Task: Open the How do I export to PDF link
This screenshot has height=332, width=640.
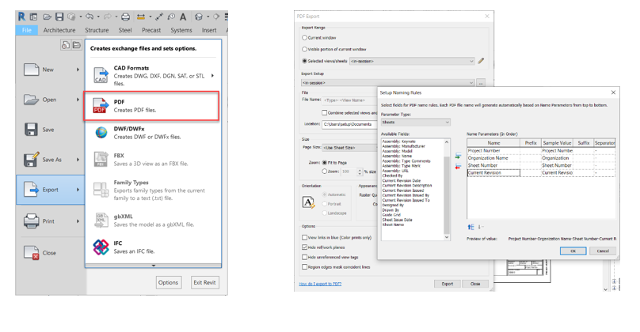Action: point(321,284)
